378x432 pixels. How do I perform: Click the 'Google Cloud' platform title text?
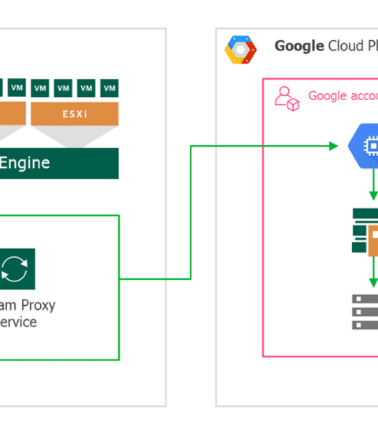pyautogui.click(x=326, y=46)
